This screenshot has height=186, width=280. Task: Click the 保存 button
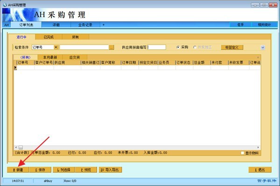[40, 170]
